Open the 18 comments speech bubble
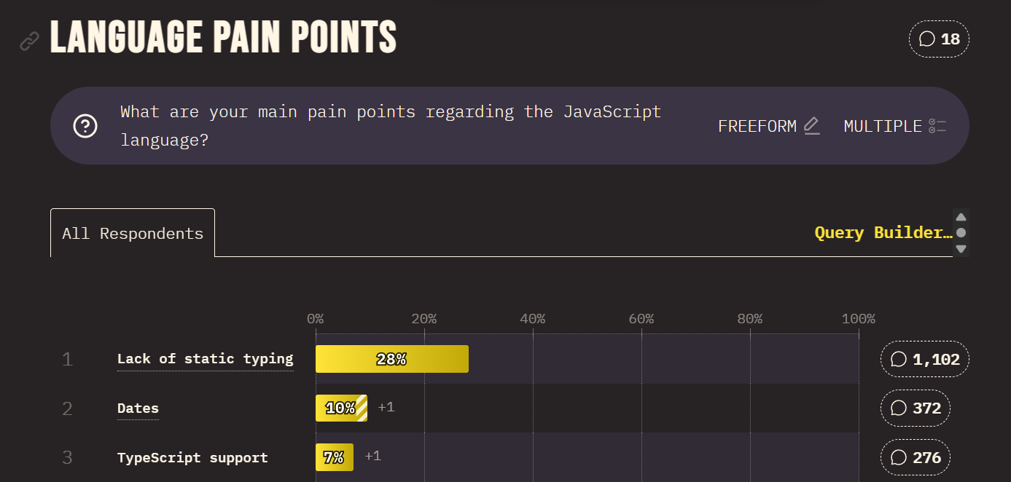The image size is (1011, 482). click(x=939, y=39)
